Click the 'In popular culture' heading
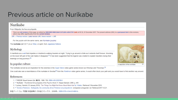 click(20, 64)
